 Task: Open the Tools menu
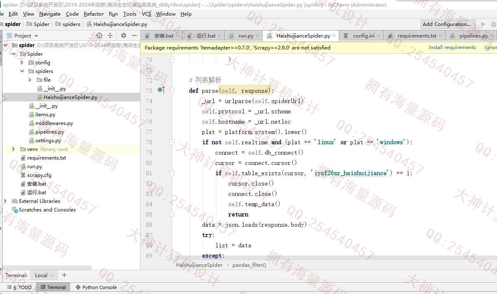[130, 14]
